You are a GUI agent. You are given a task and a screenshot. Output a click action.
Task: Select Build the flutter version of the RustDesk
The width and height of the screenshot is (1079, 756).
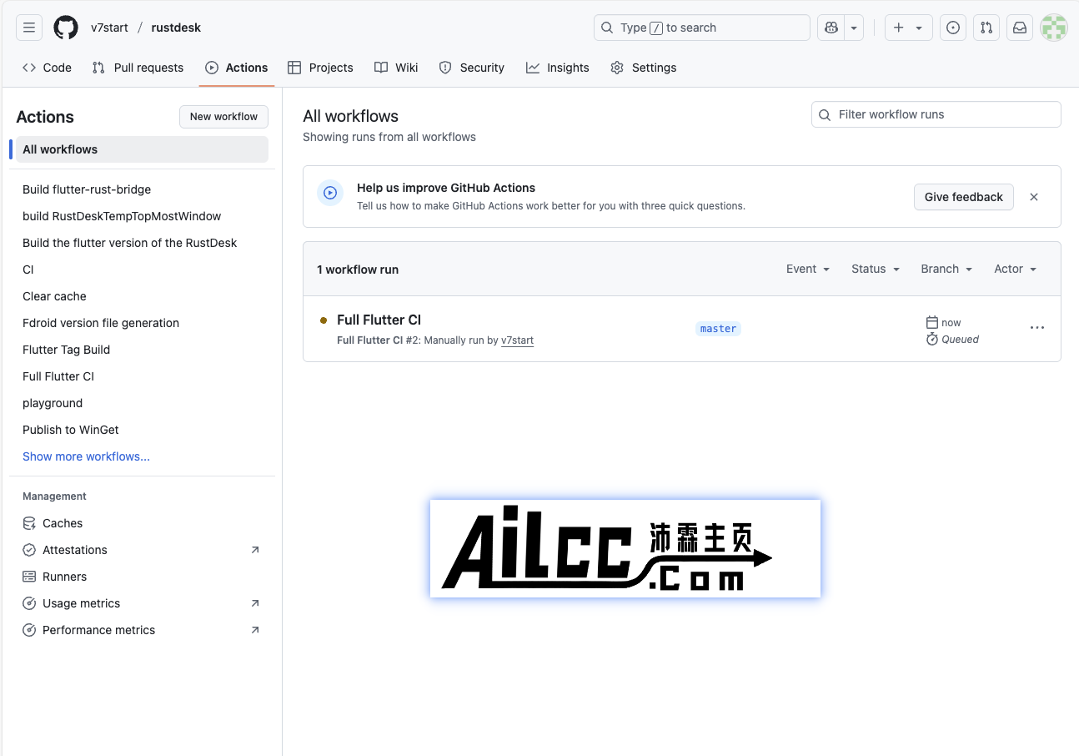130,243
